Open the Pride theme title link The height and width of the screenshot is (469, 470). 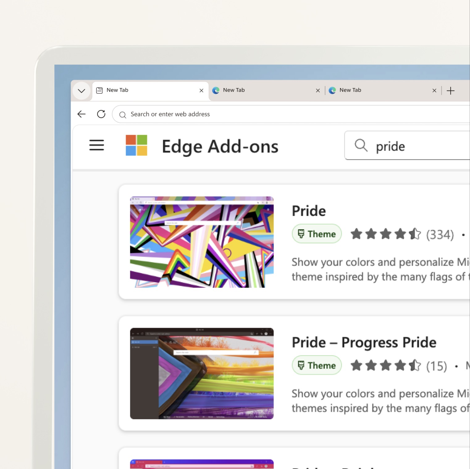[x=309, y=211]
